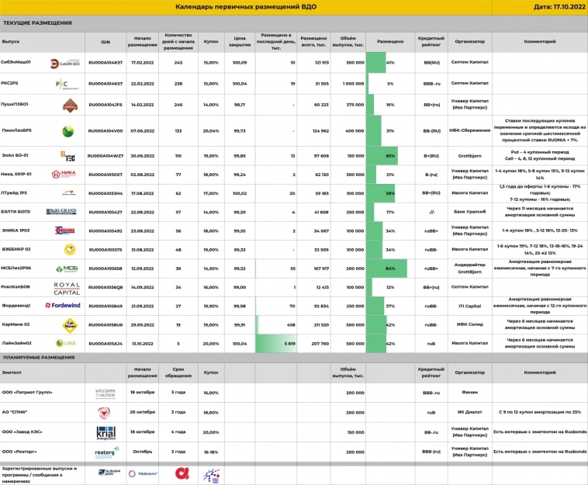
Task: Open the Williams & Oliver logo
Action: pyautogui.click(x=105, y=393)
